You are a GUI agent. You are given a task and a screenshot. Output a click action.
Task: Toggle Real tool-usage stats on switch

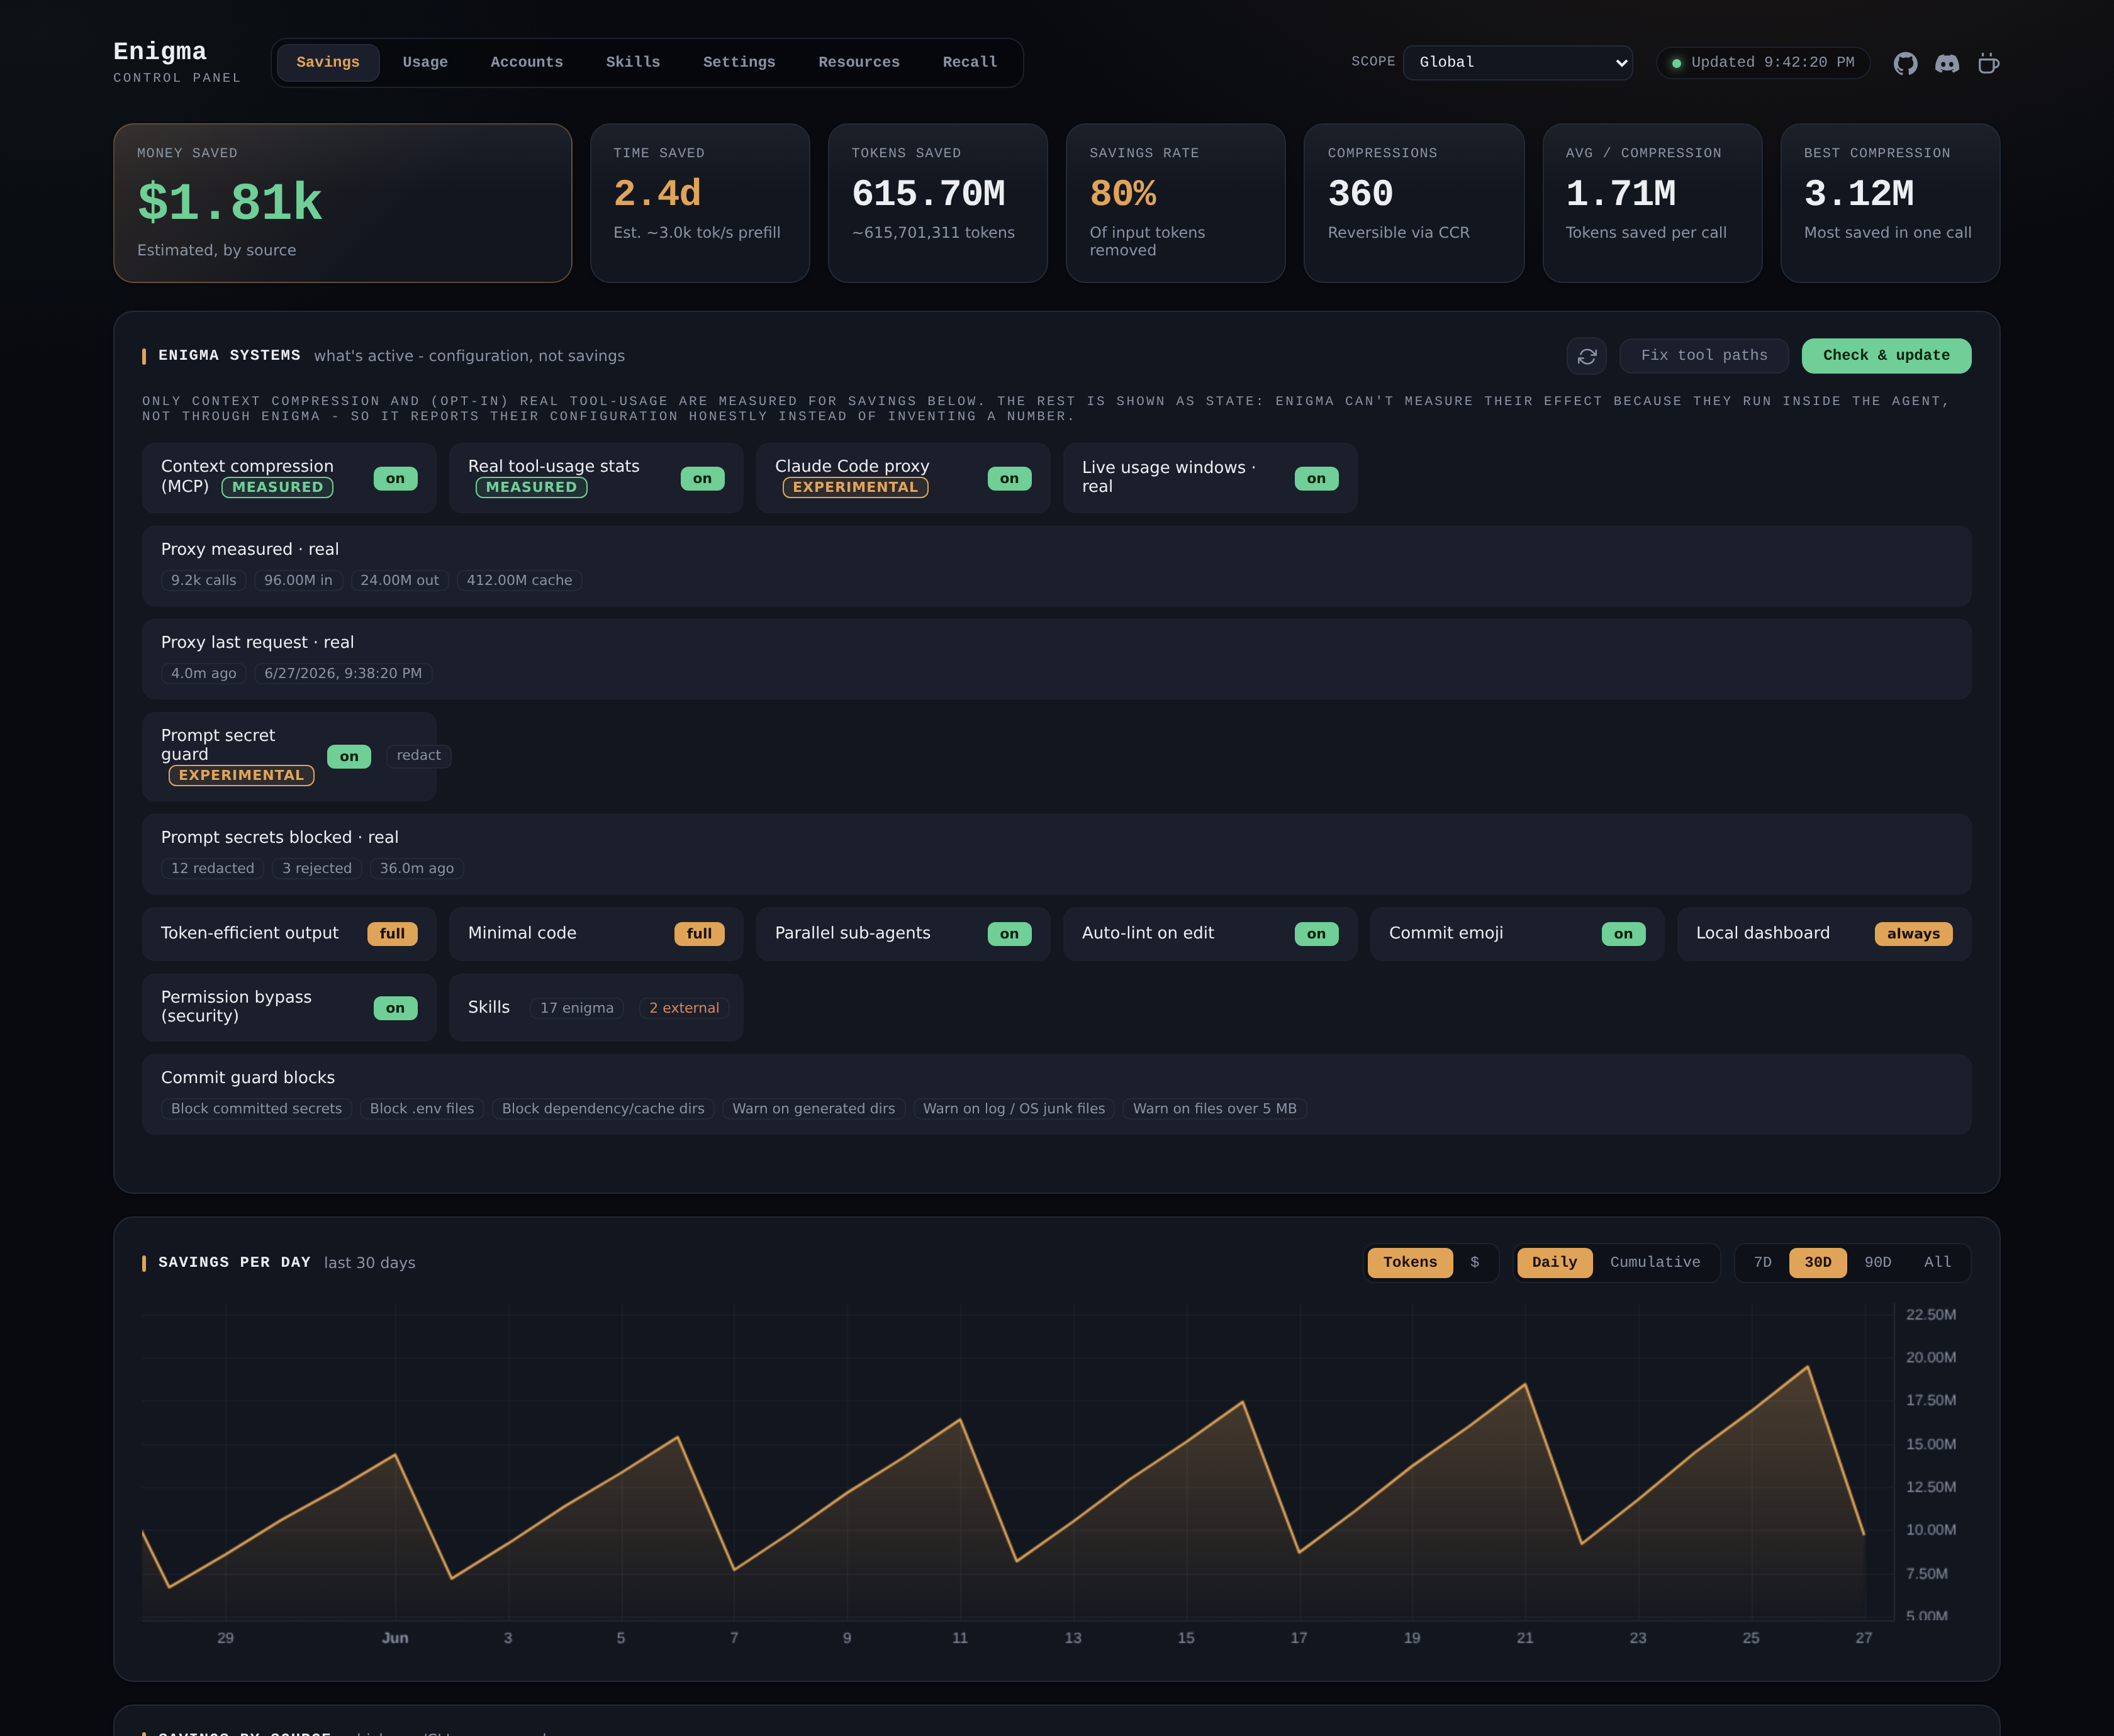click(x=702, y=479)
